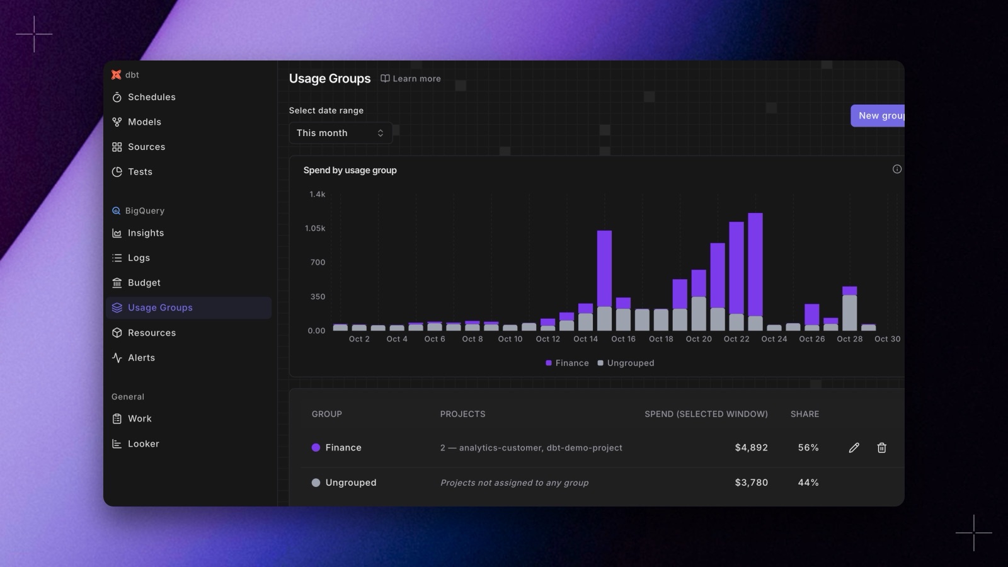Click the Finance purple color dot
The width and height of the screenshot is (1008, 567).
(316, 448)
